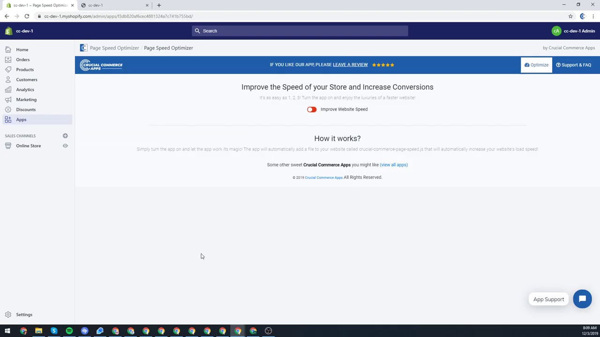Click the Online Store storefront icon
This screenshot has height=337, width=600.
8,146
